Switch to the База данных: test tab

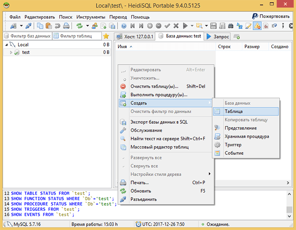point(180,36)
